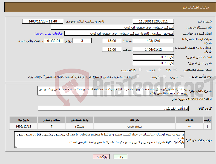Image resolution: width=216 pixels, height=164 pixels.
Task: Click the ردیف column header
Action: coord(207,120)
